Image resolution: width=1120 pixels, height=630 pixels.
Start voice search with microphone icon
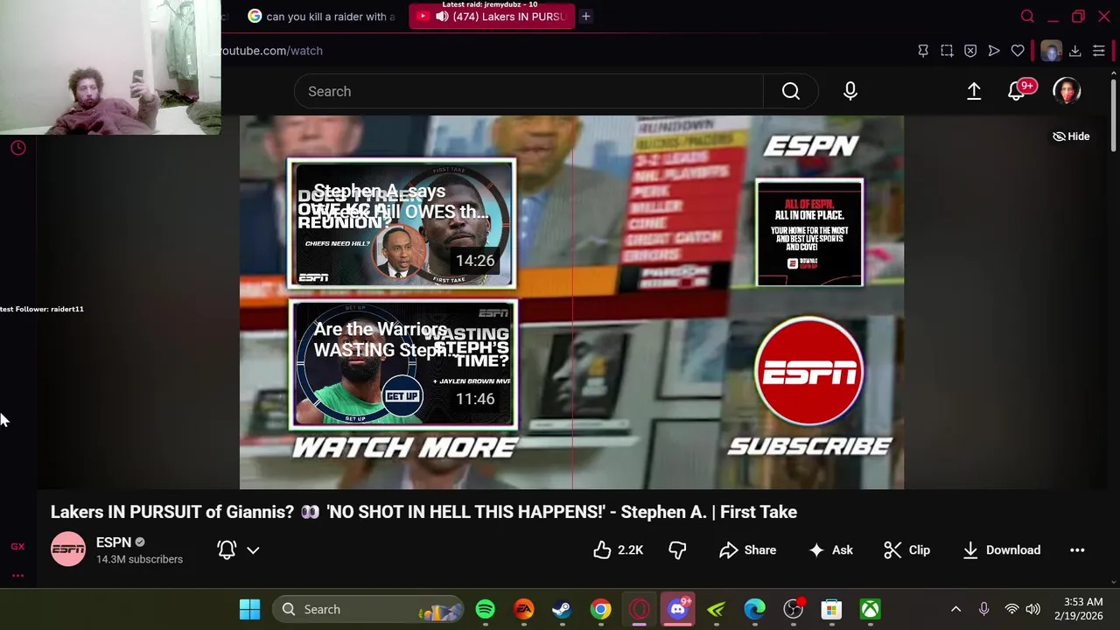(x=850, y=91)
